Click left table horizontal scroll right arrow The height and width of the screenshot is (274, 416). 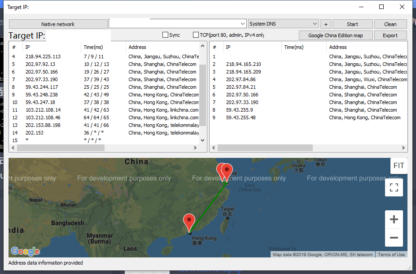tap(195, 148)
